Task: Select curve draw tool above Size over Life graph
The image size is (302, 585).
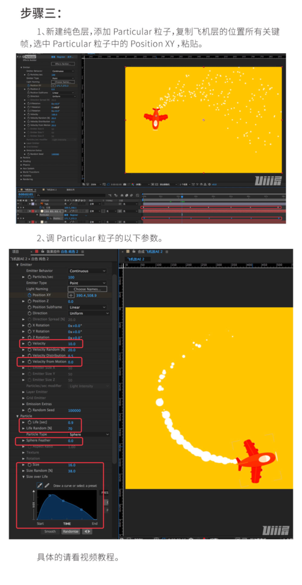Action: (x=40, y=486)
